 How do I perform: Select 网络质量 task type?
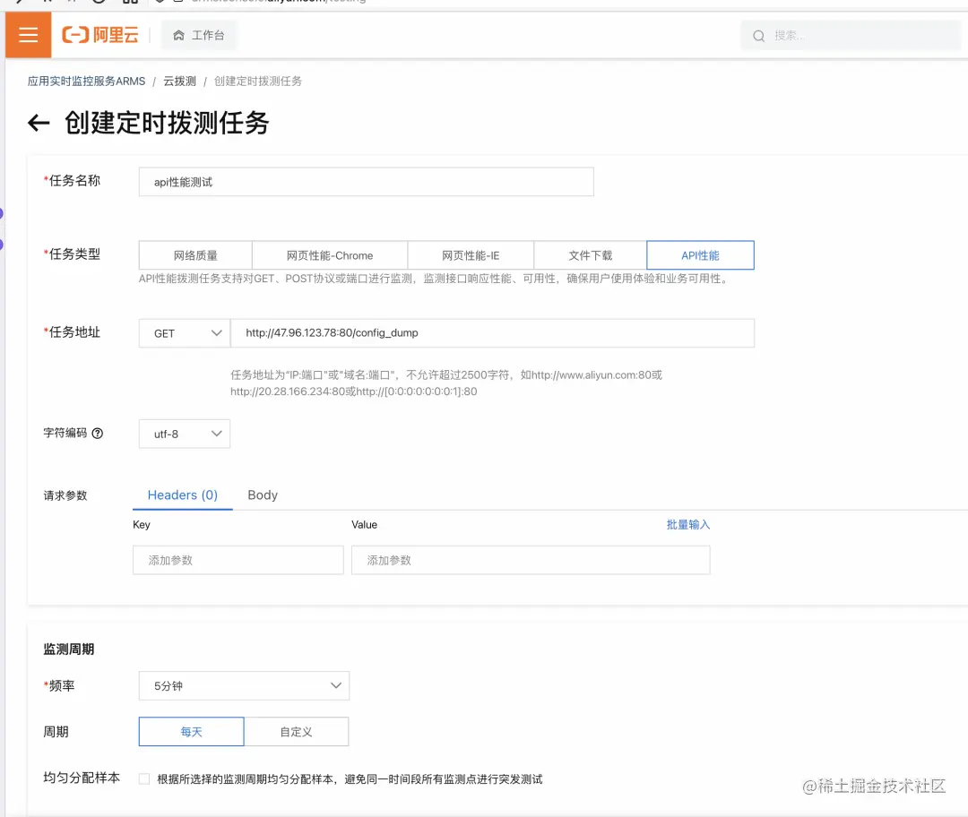[195, 255]
